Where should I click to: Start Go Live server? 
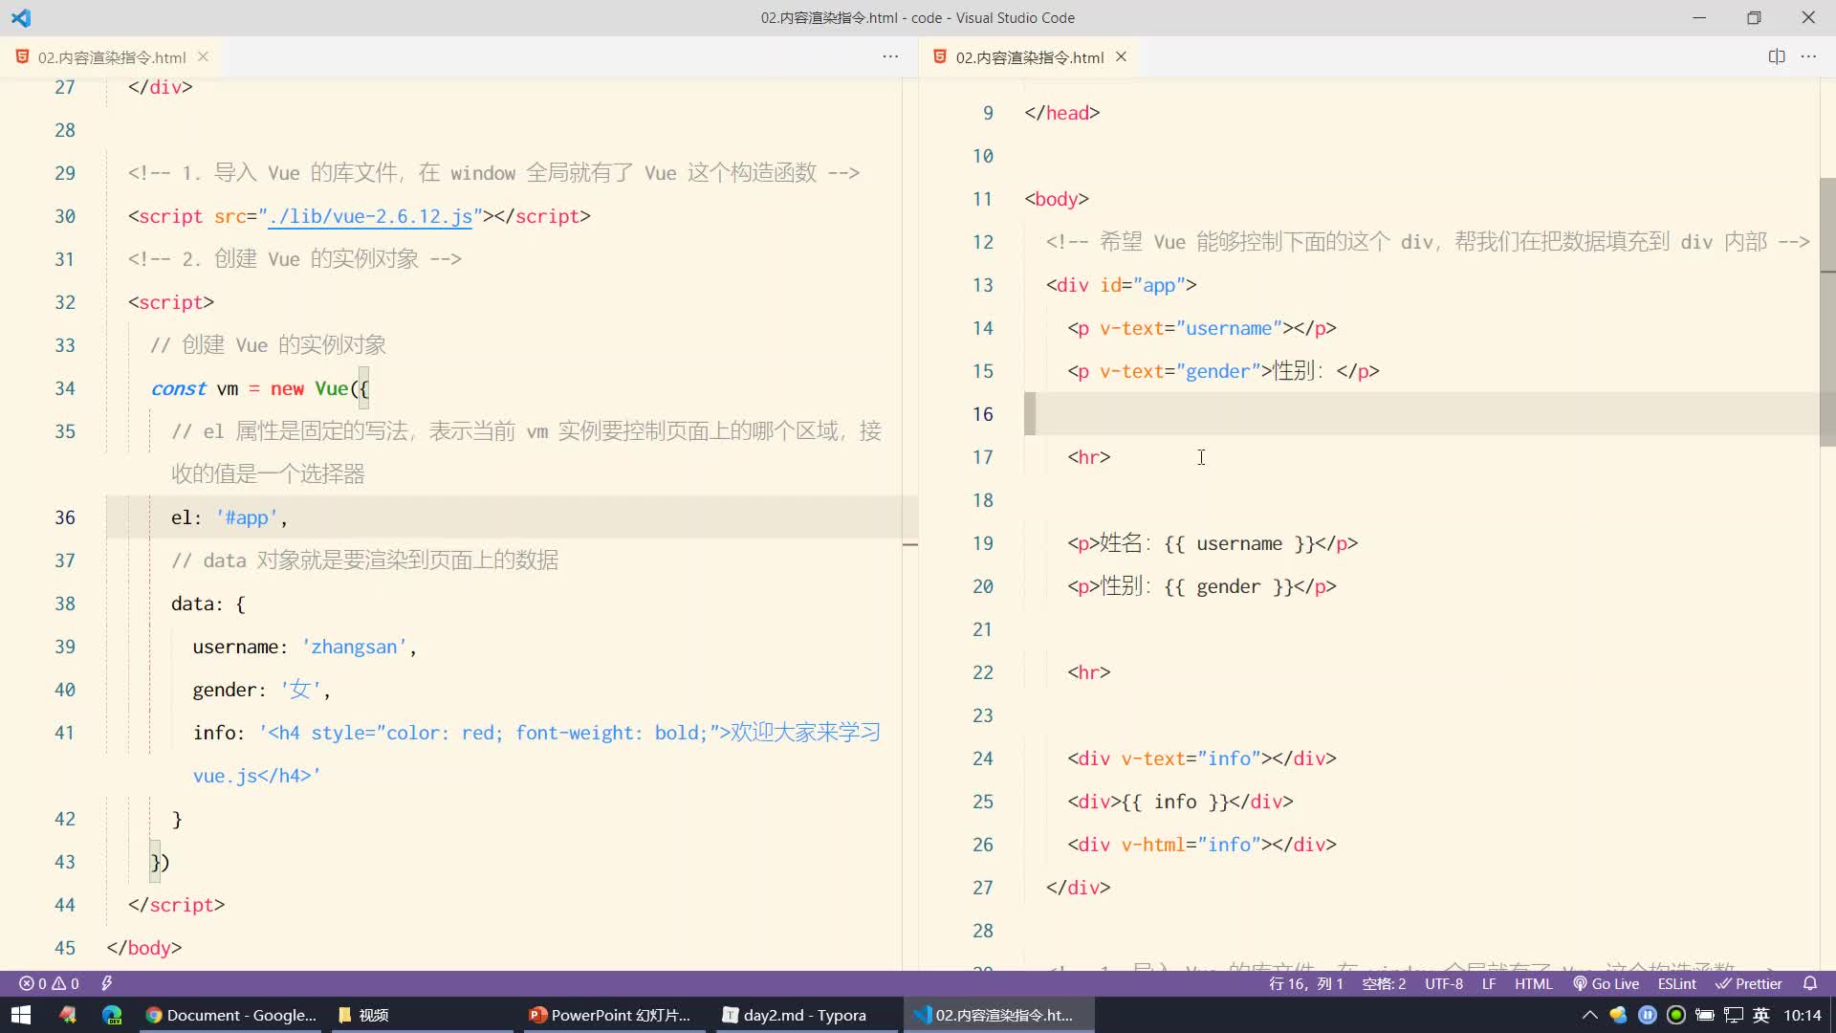coord(1606,983)
